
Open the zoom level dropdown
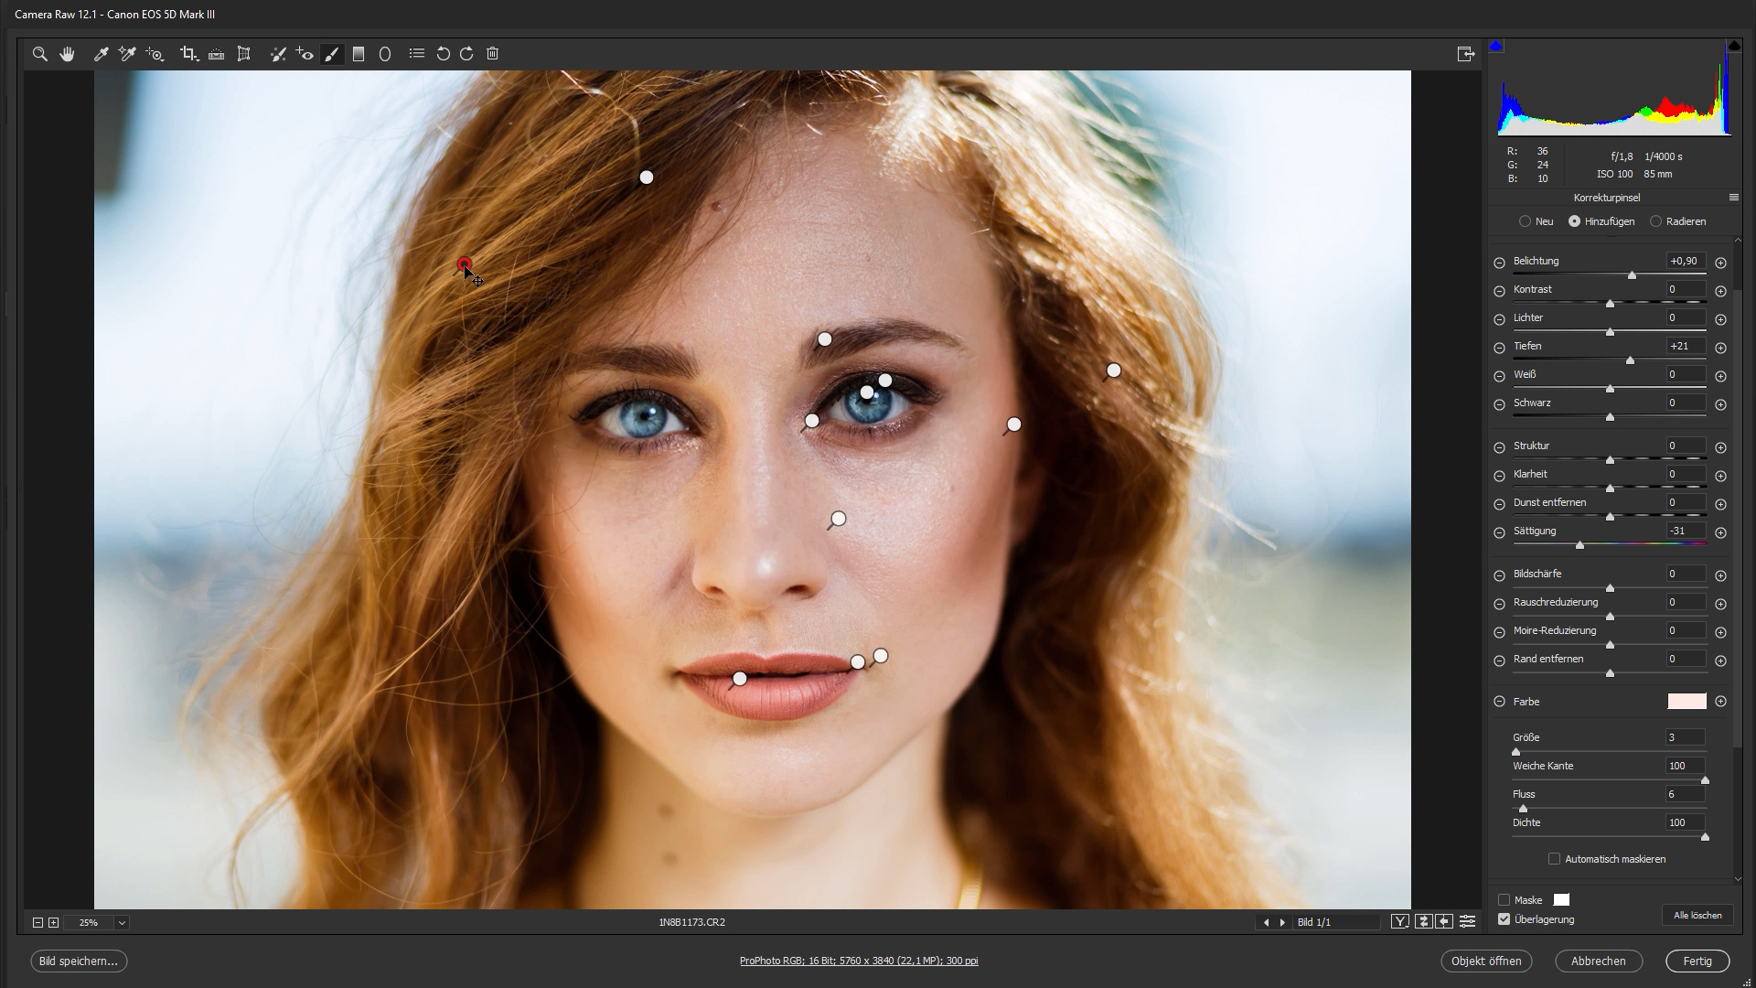120,923
